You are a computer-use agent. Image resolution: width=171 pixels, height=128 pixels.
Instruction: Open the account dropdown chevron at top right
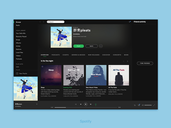(x=130, y=22)
